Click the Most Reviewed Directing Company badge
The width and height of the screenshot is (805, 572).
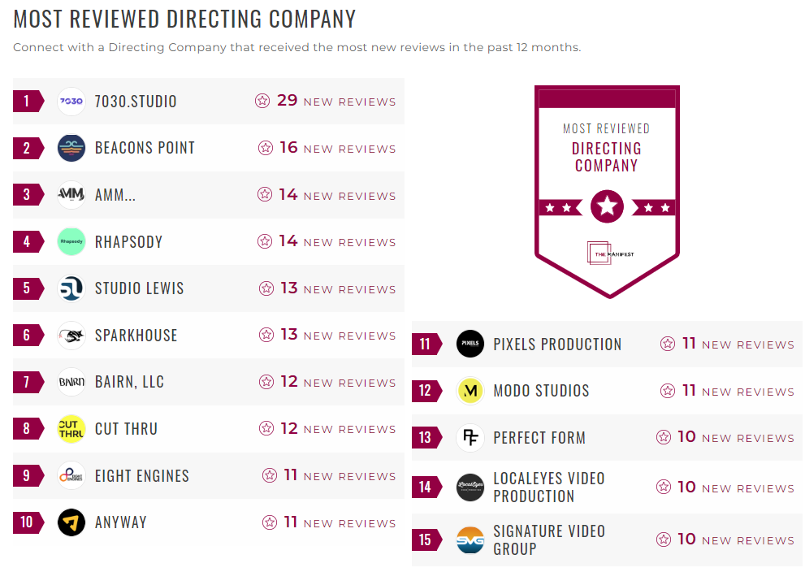tap(607, 191)
